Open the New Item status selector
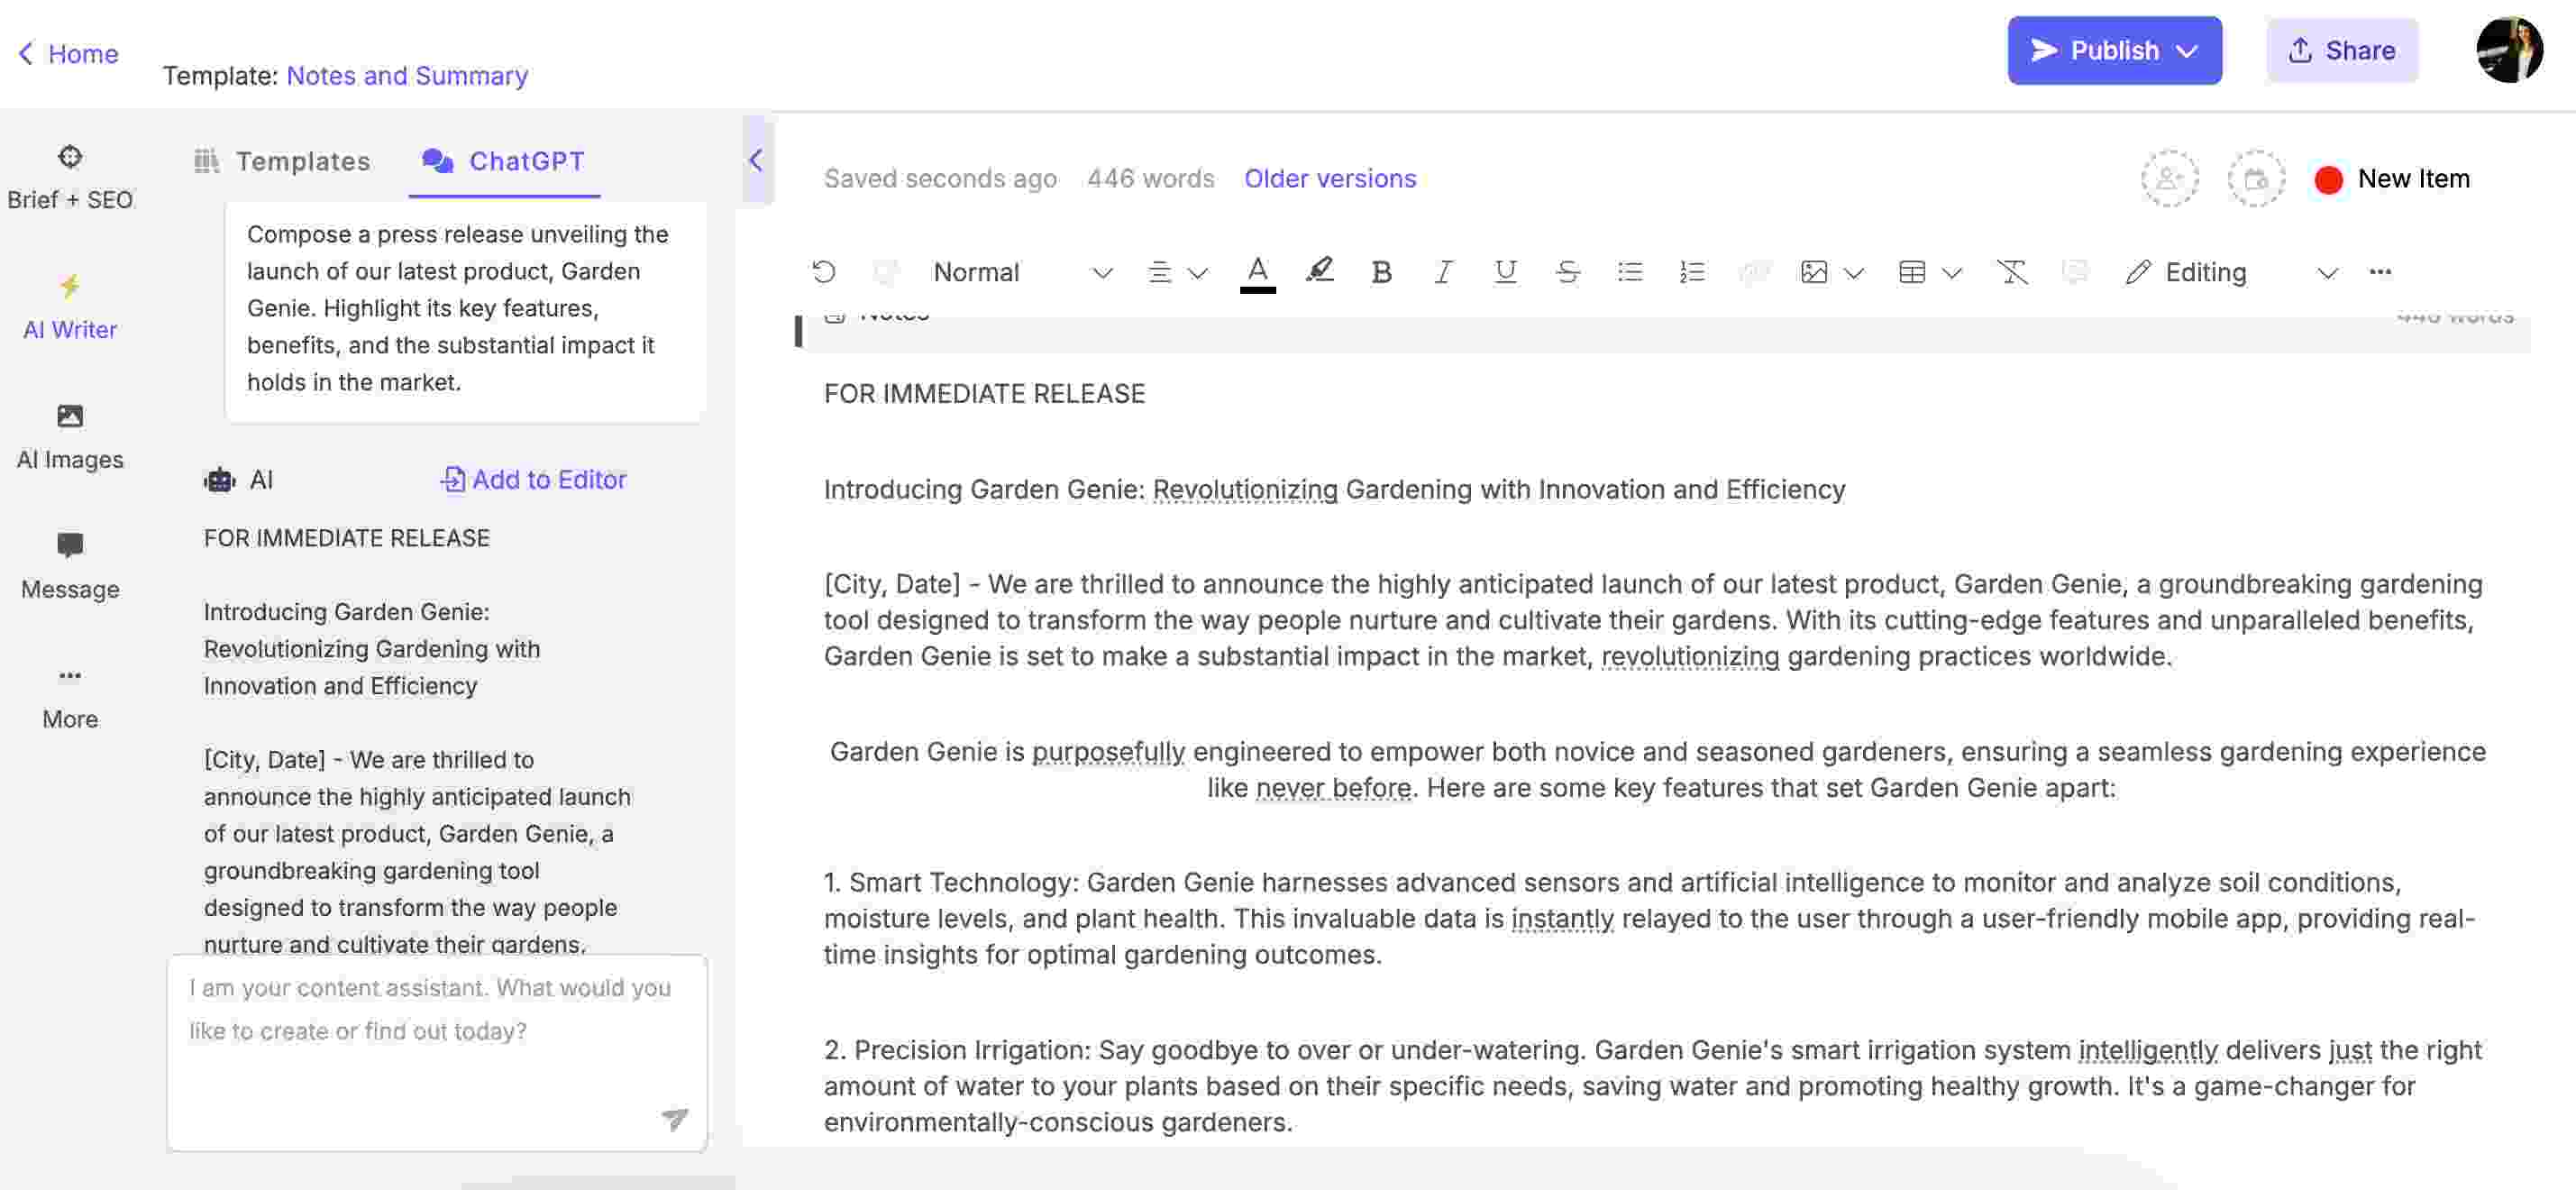Image resolution: width=2576 pixels, height=1190 pixels. tap(2391, 179)
